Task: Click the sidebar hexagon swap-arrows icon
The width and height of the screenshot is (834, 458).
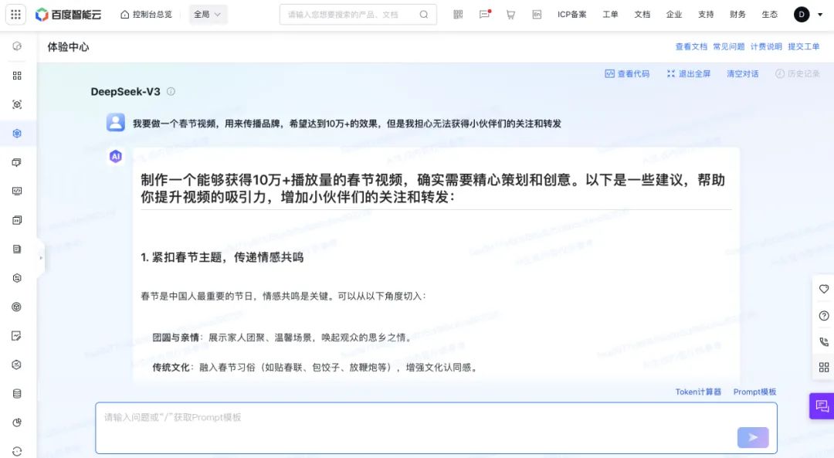Action: (17, 278)
